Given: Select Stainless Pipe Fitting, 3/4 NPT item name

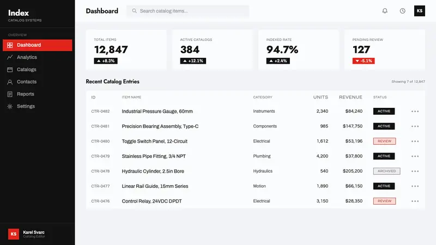Looking at the screenshot, I should [154, 156].
